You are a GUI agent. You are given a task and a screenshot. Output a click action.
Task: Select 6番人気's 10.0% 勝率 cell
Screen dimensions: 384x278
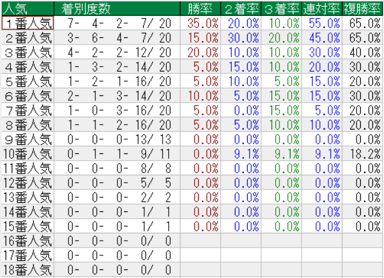point(202,96)
